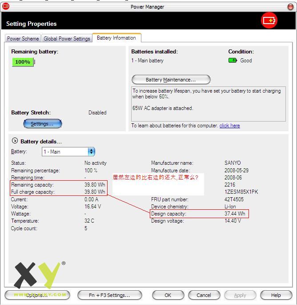The height and width of the screenshot is (305, 297).
Task: Click the '2008-05-29' manufacture date
Action: pyautogui.click(x=237, y=171)
